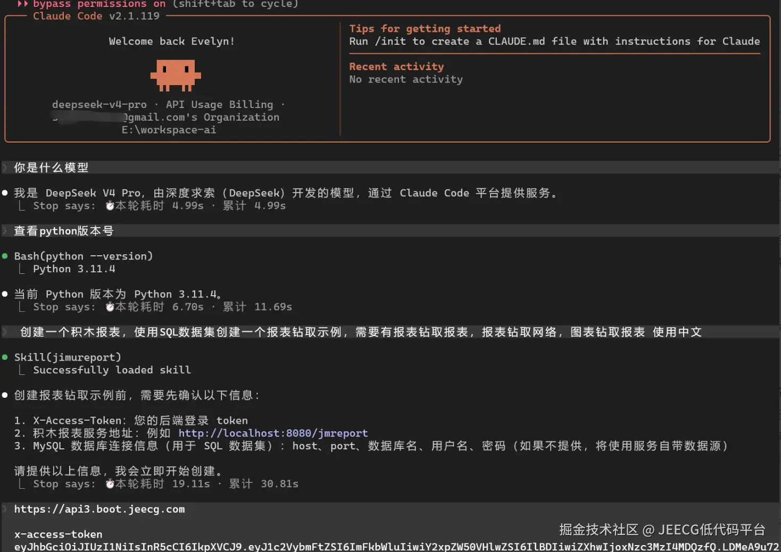
Task: Click the orange Claude Code mascot icon
Action: click(176, 75)
